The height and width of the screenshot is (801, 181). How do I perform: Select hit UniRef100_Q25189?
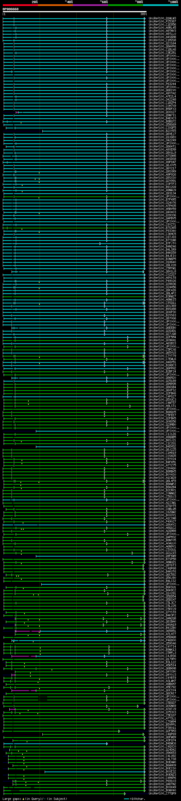[x=162, y=381]
